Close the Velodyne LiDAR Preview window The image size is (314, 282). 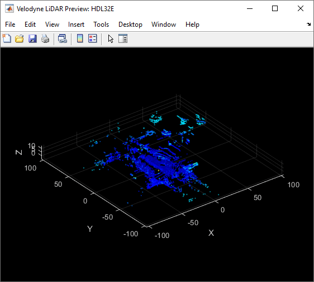(x=301, y=8)
